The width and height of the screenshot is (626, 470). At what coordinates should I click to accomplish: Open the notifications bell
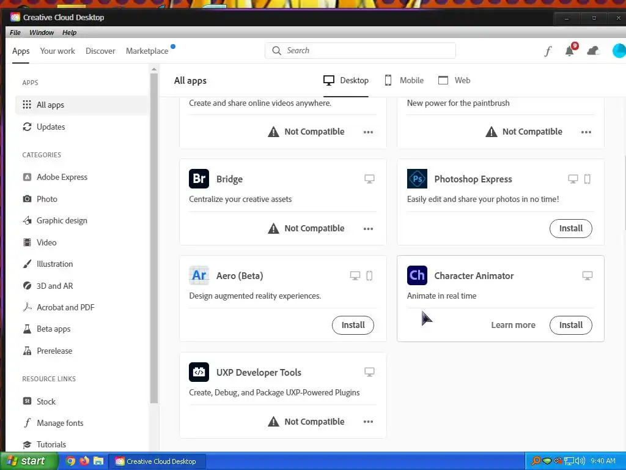click(x=570, y=51)
